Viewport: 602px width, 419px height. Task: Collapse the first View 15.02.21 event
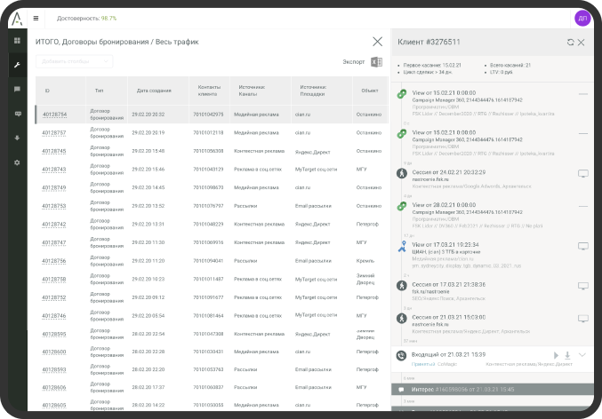582,93
